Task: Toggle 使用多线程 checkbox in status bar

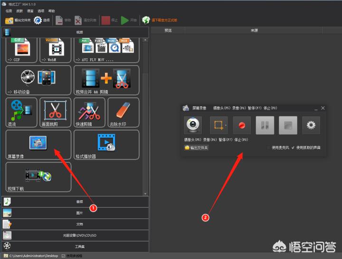Action: (64, 256)
